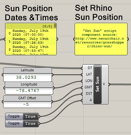
Task: Click the source panel input grip
Action: pos(74,39)
